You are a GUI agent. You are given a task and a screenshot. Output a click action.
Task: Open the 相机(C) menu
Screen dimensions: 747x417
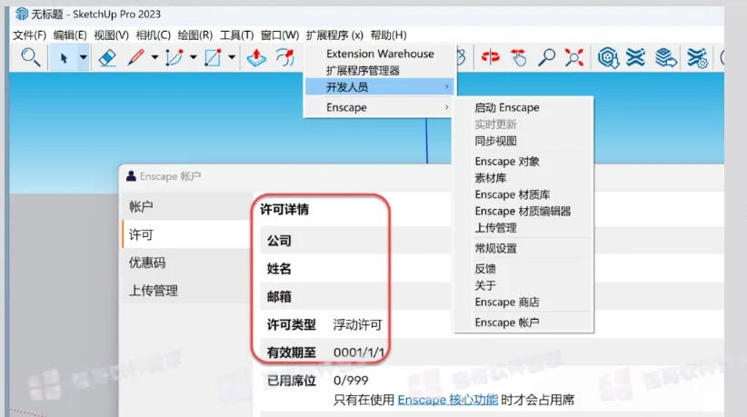pyautogui.click(x=153, y=35)
